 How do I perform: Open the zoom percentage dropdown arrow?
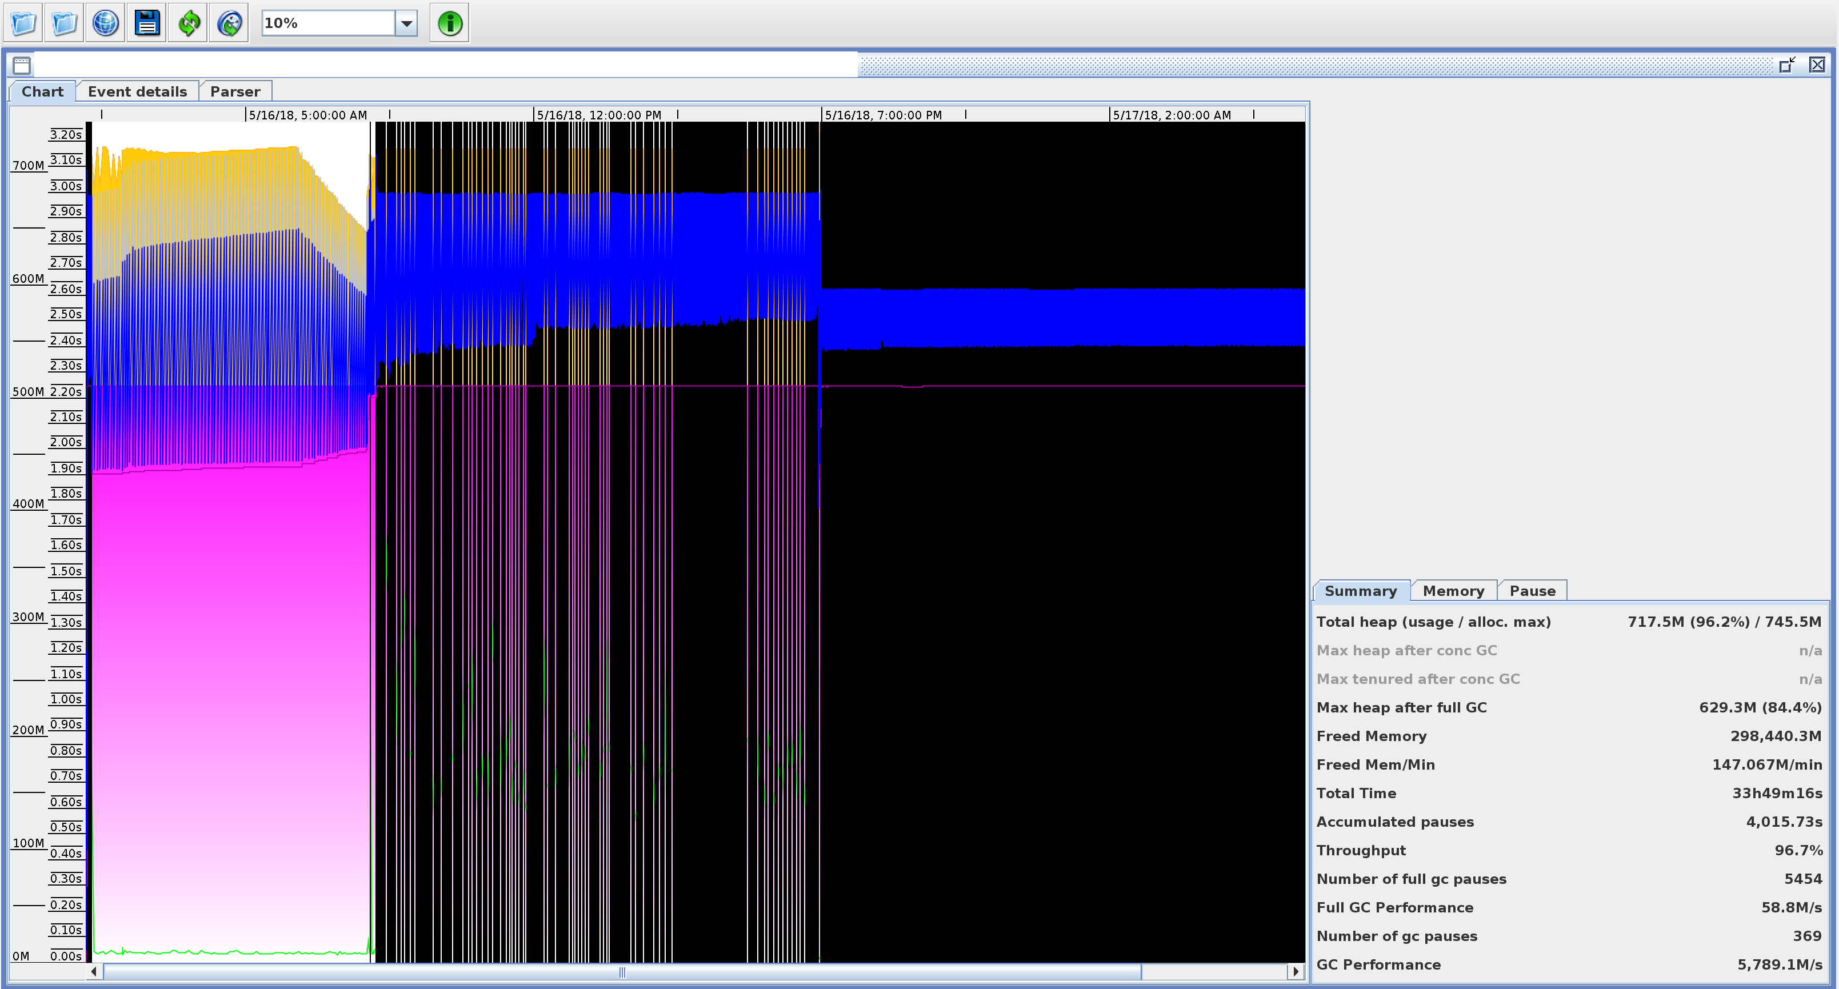click(406, 23)
